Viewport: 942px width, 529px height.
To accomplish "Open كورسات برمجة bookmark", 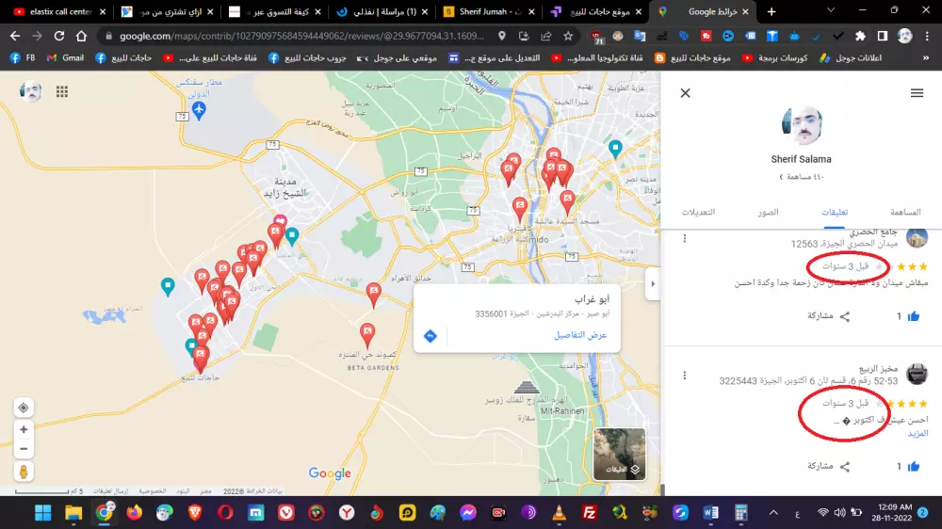I will (775, 57).
